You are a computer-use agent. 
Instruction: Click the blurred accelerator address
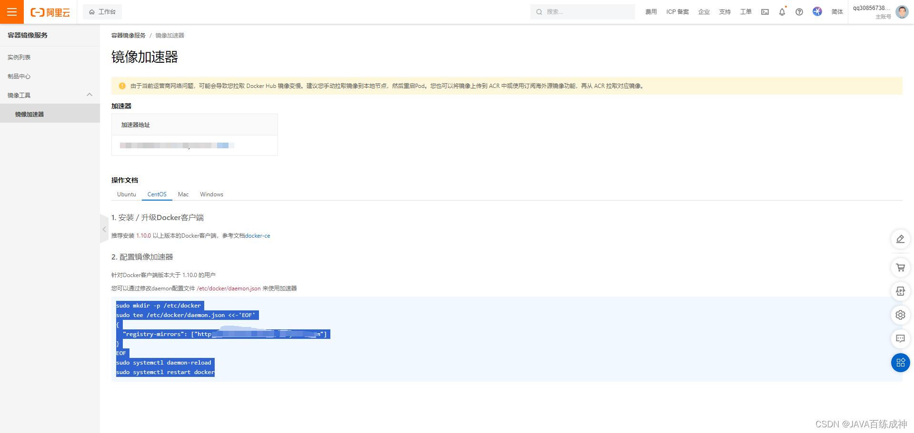click(x=177, y=145)
